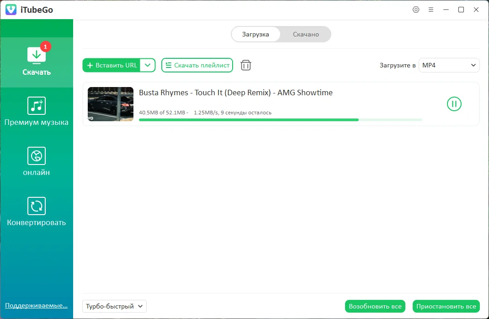Click the iTubeGo app logo

(x=11, y=10)
